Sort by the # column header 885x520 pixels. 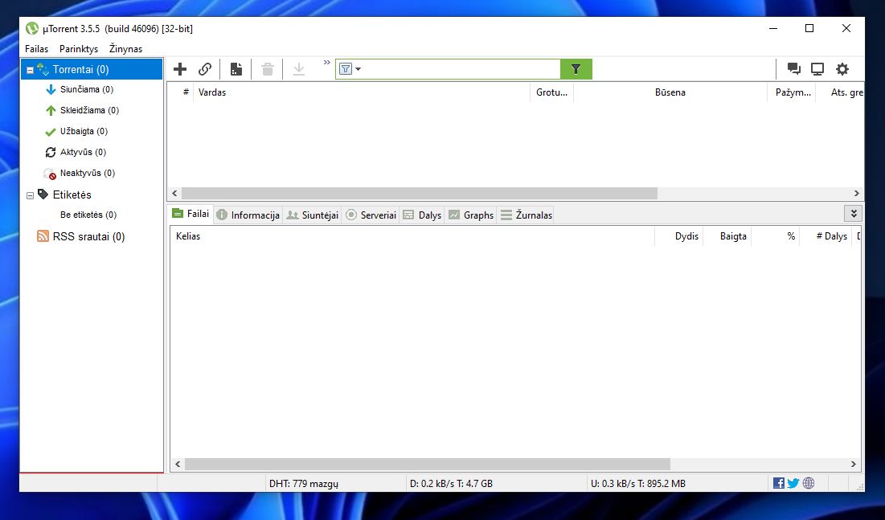tap(185, 92)
